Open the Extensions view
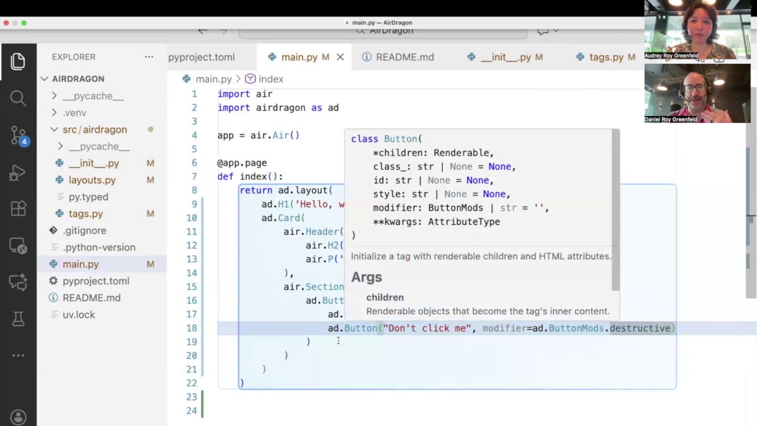Screen dimensions: 757x426 click(18, 209)
